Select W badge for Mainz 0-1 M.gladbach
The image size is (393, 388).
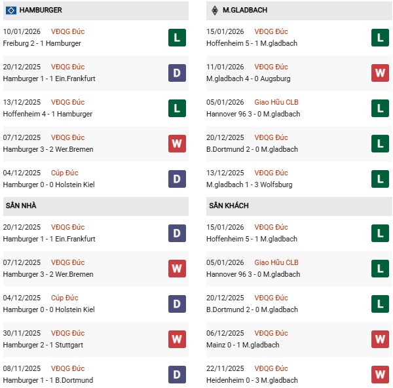(x=380, y=339)
